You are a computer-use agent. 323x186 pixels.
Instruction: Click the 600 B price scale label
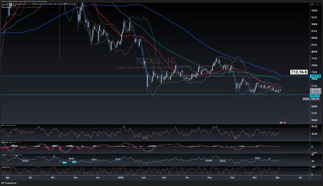(314, 107)
